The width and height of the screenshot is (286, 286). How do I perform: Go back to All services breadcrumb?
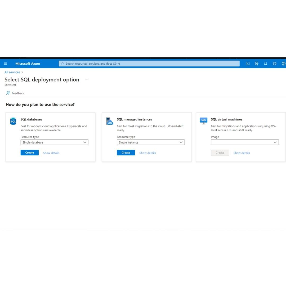click(x=12, y=72)
